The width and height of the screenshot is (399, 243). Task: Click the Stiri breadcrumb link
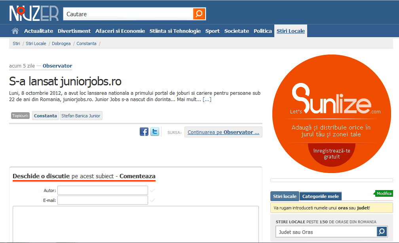pos(16,43)
